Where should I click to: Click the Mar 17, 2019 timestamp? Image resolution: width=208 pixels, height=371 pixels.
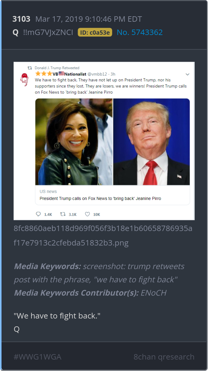[x=89, y=19]
